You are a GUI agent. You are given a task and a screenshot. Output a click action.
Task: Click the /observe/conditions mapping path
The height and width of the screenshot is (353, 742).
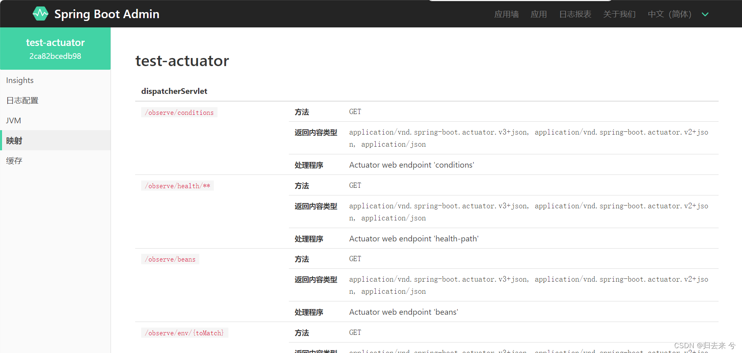tap(179, 112)
